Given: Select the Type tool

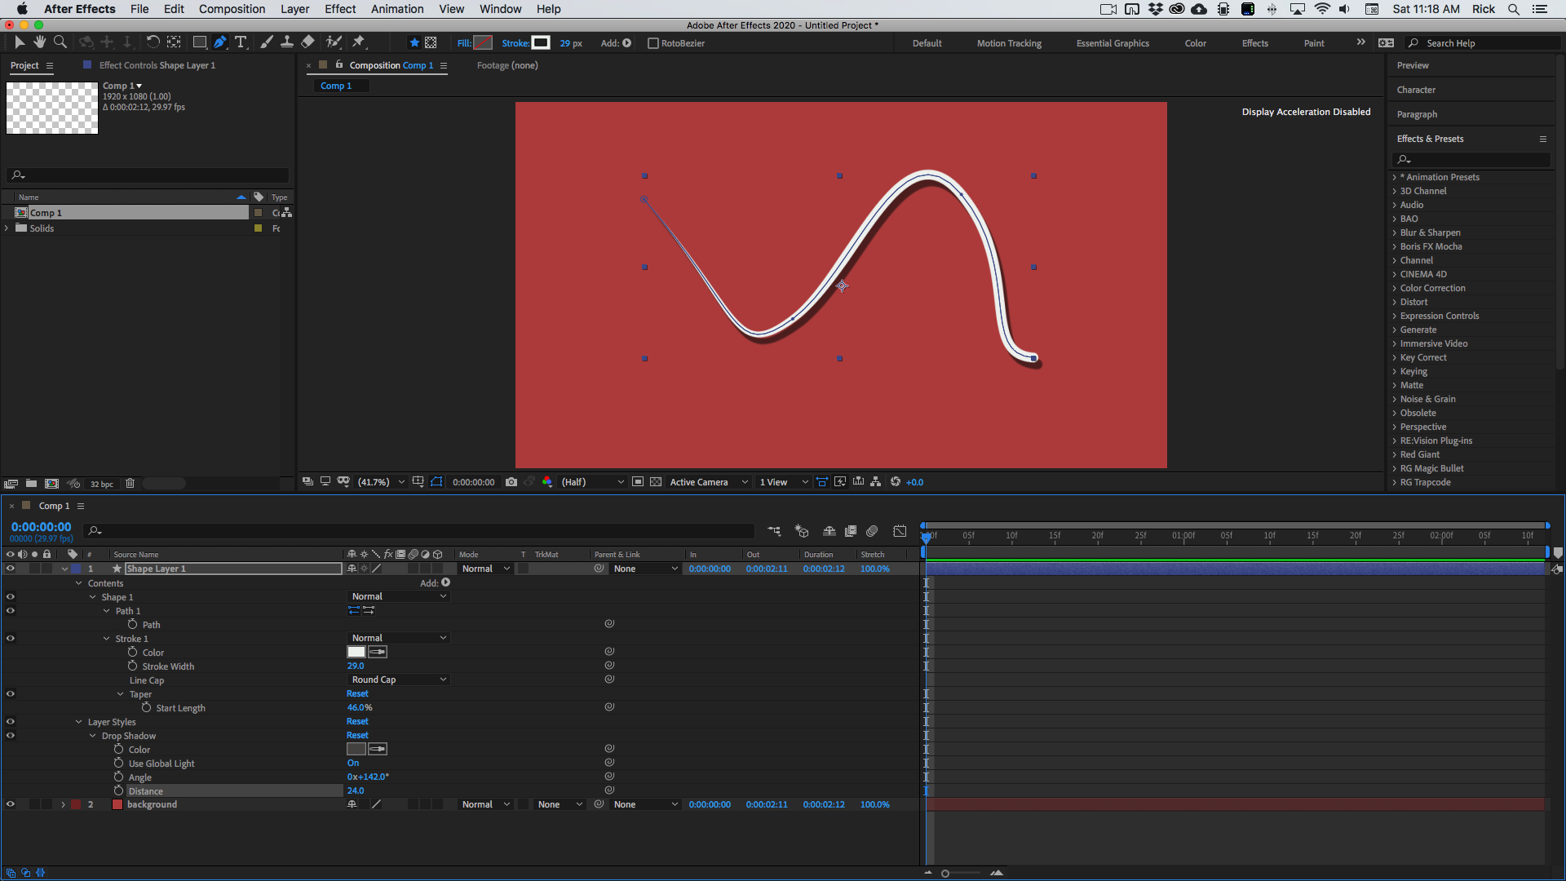Looking at the screenshot, I should 241,42.
